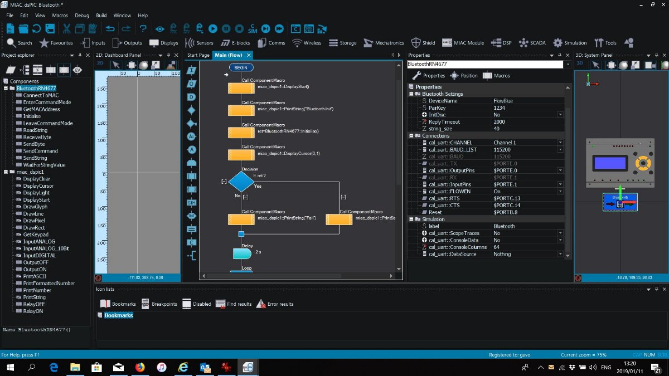This screenshot has width=669, height=376.
Task: Undo the last action in toolbar
Action: [110, 28]
